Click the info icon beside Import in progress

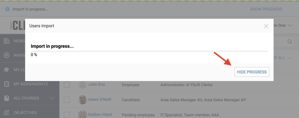(x=7, y=9)
